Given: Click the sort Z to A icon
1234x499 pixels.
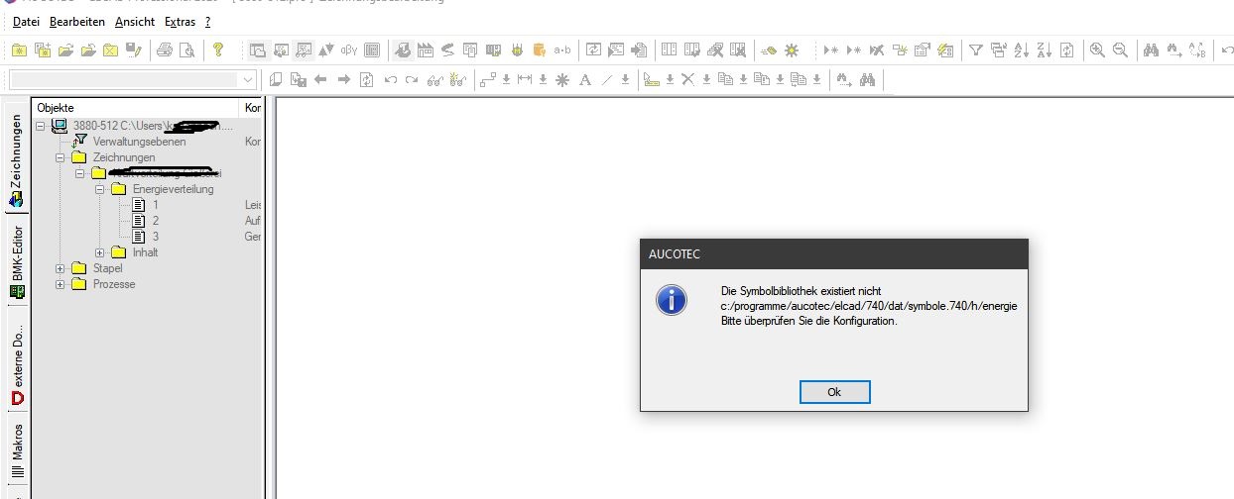Looking at the screenshot, I should point(1044,50).
